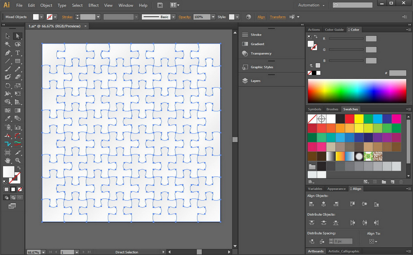The height and width of the screenshot is (255, 413).
Task: Select the Hand tool
Action: (8, 160)
